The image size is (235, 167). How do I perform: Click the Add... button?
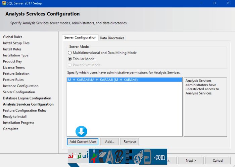109,142
